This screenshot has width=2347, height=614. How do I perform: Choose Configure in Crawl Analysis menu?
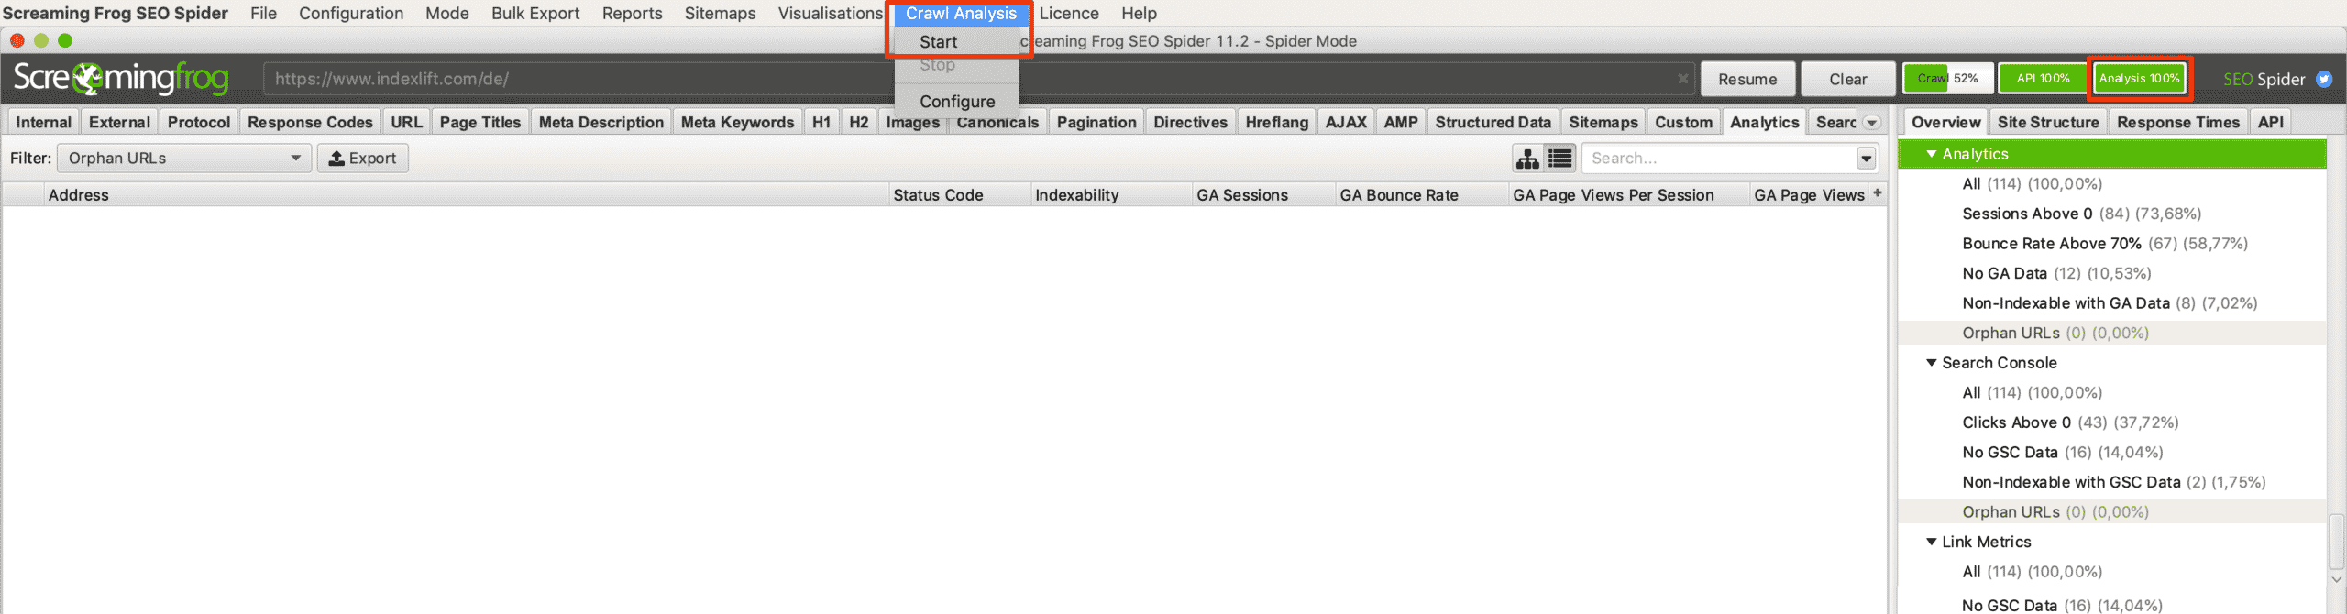(956, 102)
